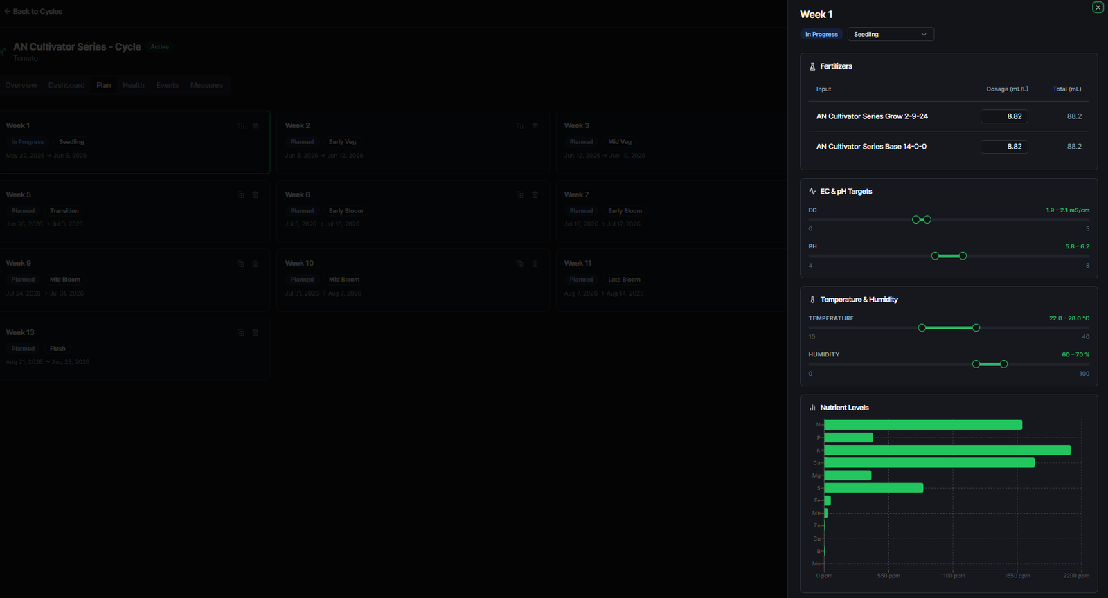This screenshot has width=1108, height=598.
Task: Click the Early Veg tag on Week 2
Action: [x=342, y=142]
